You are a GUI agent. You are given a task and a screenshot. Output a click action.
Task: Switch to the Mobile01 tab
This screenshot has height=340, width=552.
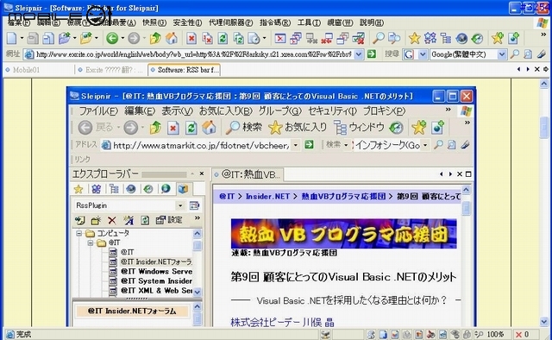(39, 70)
